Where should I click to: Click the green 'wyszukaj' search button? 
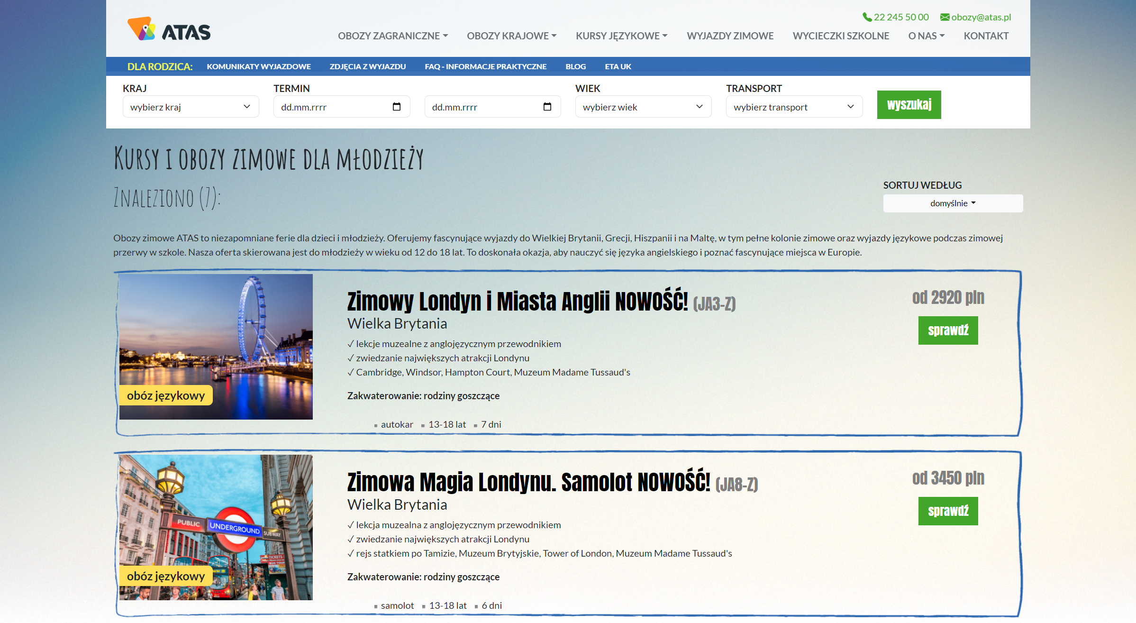point(909,104)
